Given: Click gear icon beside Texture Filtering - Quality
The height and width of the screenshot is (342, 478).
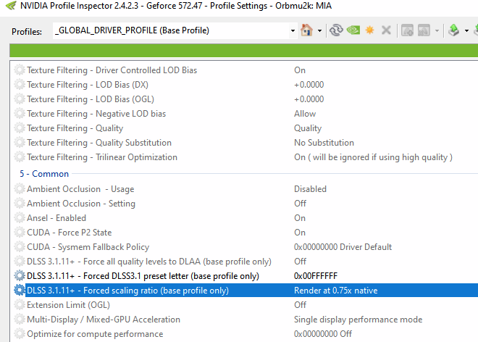Looking at the screenshot, I should click(x=20, y=128).
